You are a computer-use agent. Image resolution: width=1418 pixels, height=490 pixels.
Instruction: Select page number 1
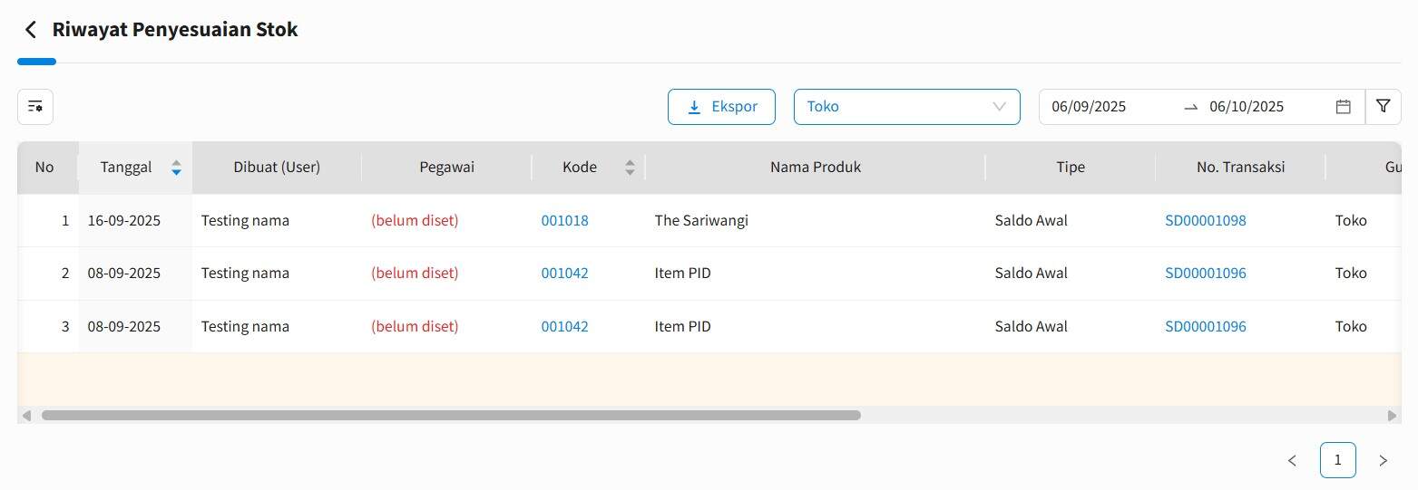click(x=1337, y=460)
